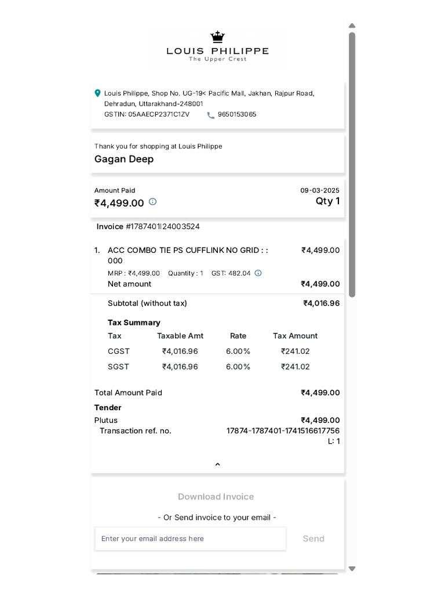The height and width of the screenshot is (594, 445).
Task: Click the Tax Summary heading
Action: click(134, 323)
